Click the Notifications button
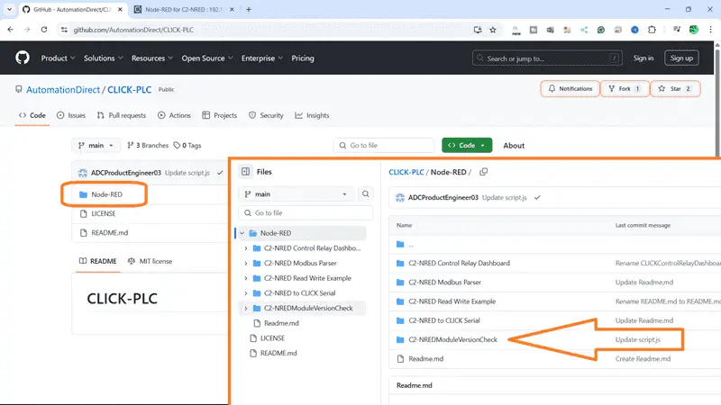 coord(570,88)
